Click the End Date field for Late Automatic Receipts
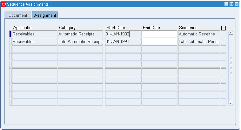This screenshot has height=130, width=241. (159, 41)
